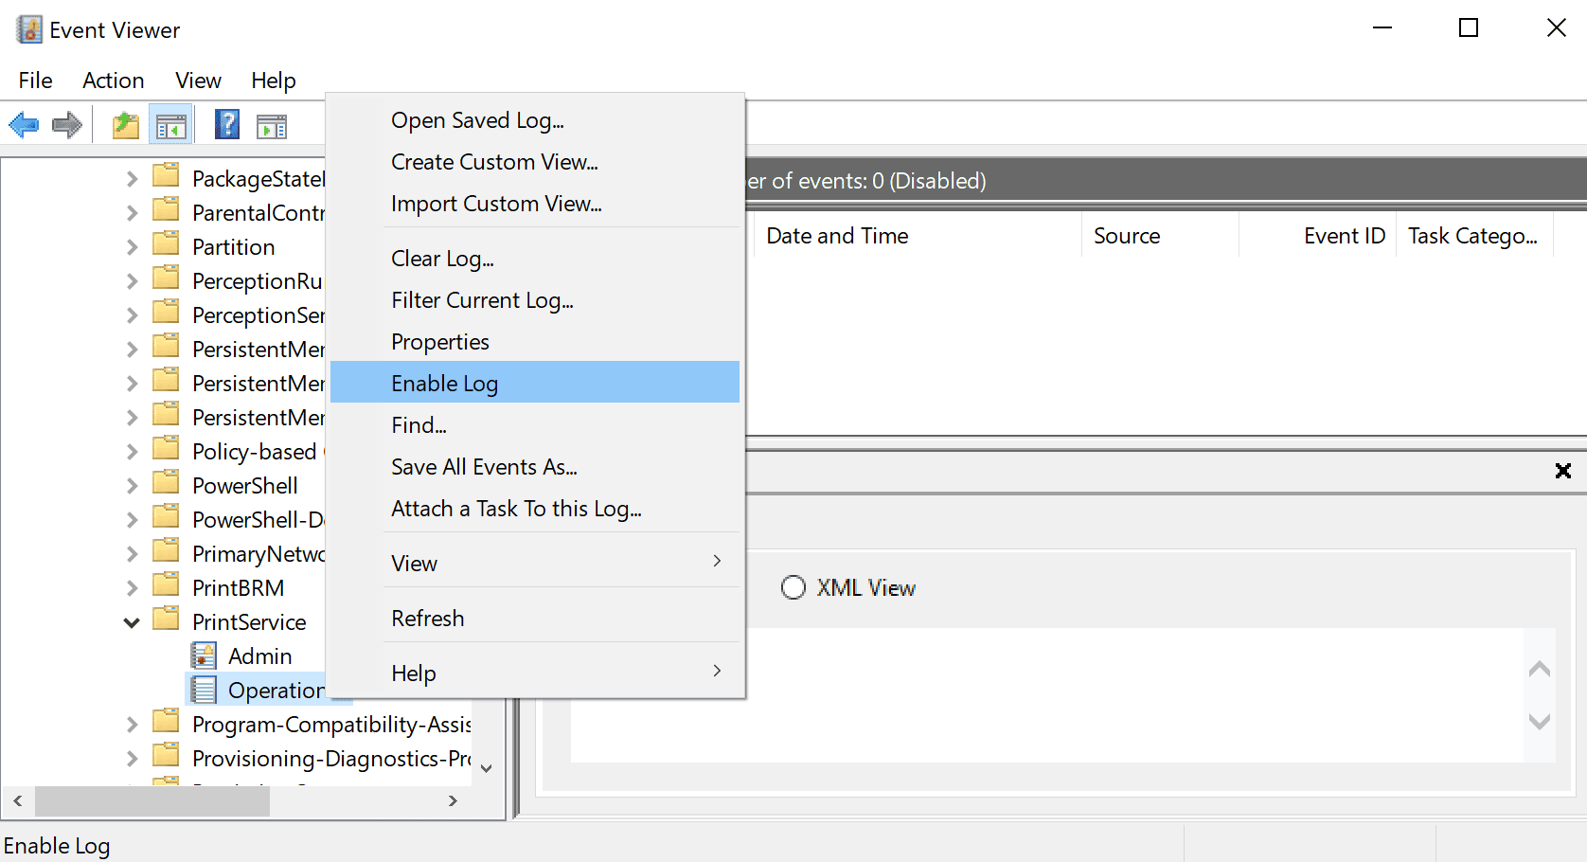
Task: Click the Back arrow toolbar icon
Action: 24,125
